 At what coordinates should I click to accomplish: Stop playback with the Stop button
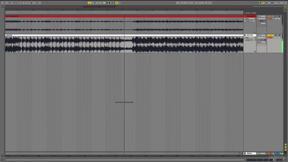click(107, 3)
